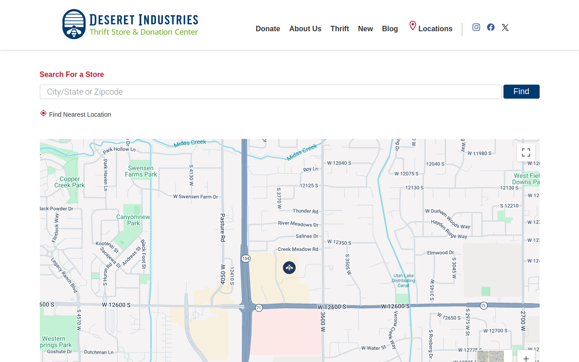Click the route 154 shield on map
579x362 pixels.
(246, 258)
